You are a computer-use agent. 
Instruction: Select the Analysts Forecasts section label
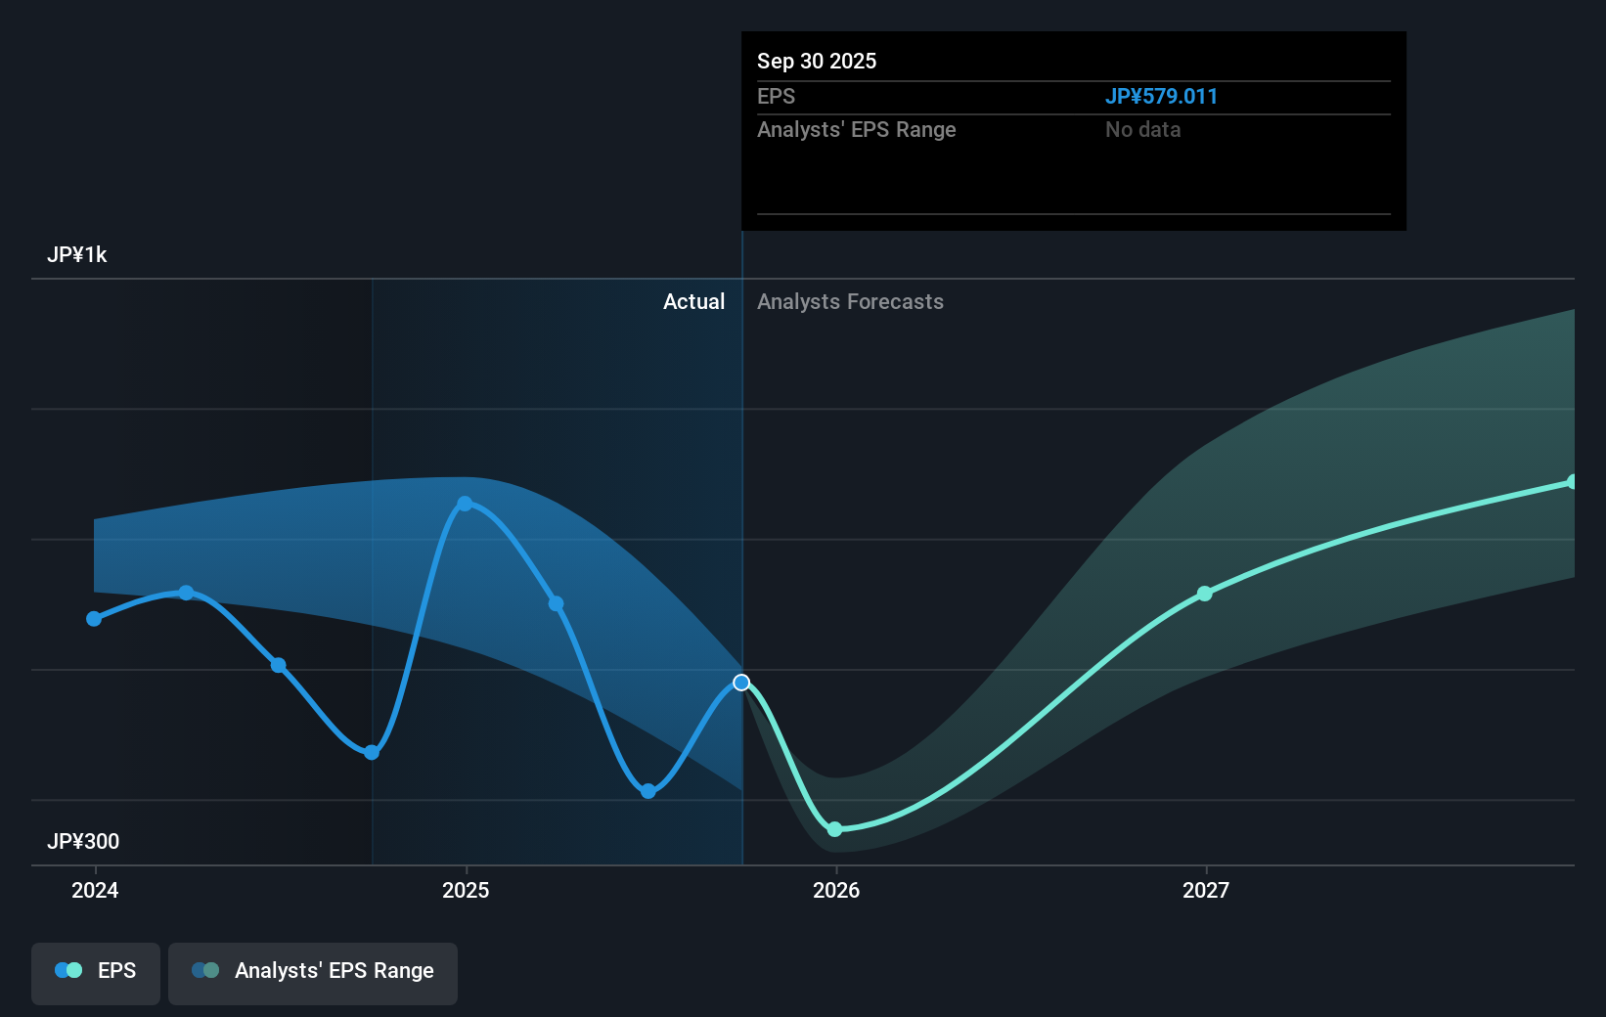tap(850, 302)
